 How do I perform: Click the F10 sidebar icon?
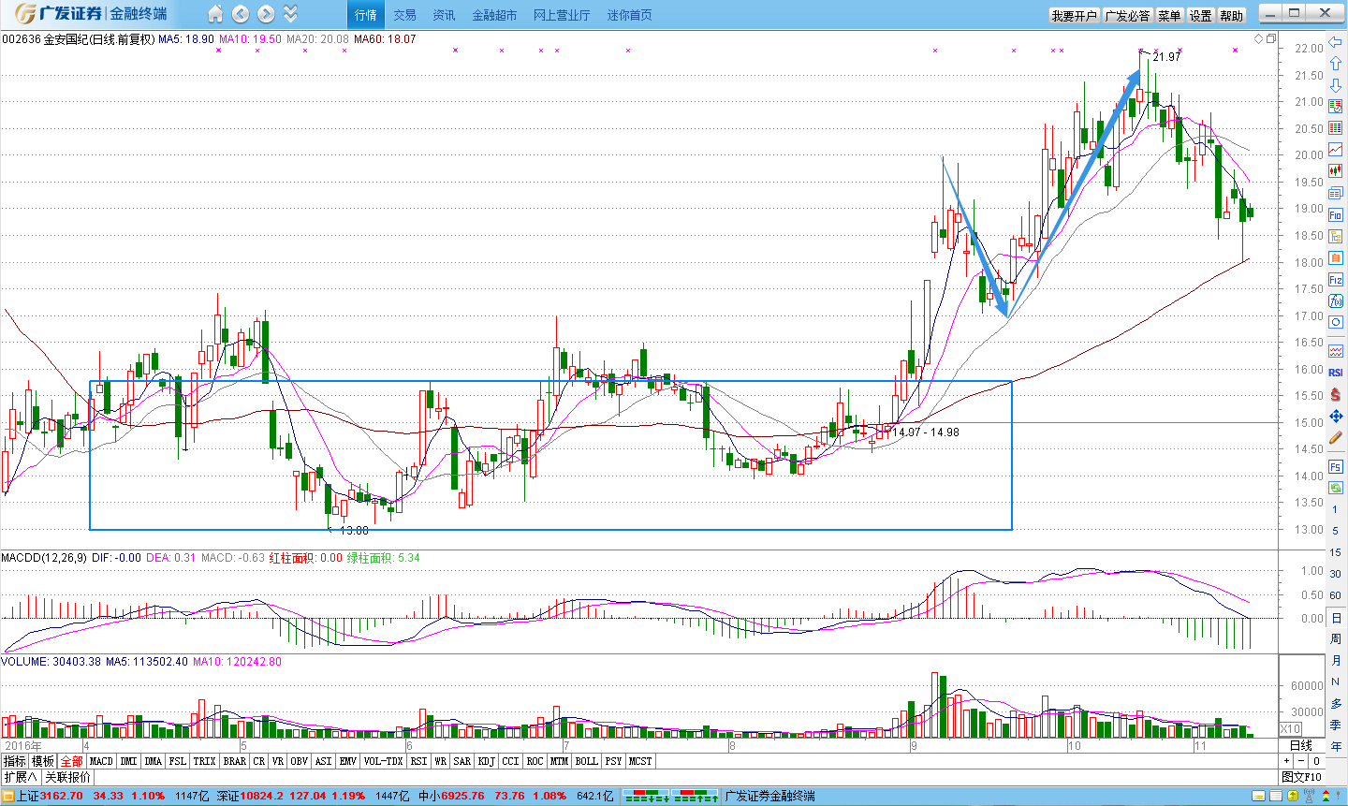click(x=1336, y=215)
